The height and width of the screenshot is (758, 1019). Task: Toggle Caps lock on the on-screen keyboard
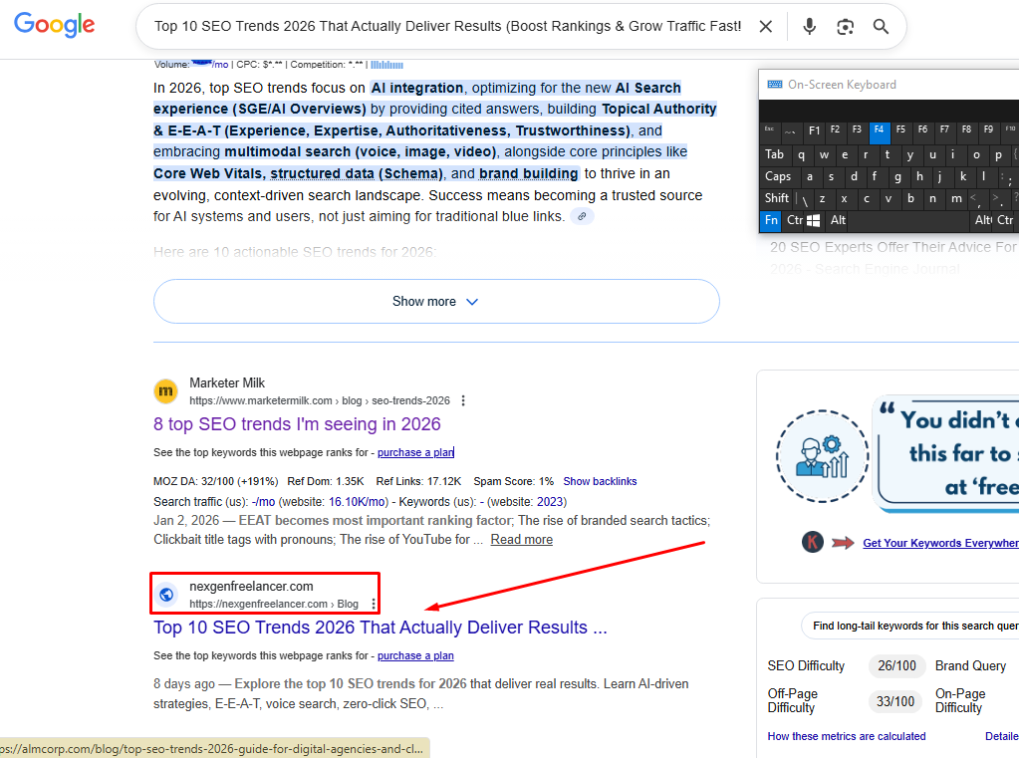(x=778, y=176)
